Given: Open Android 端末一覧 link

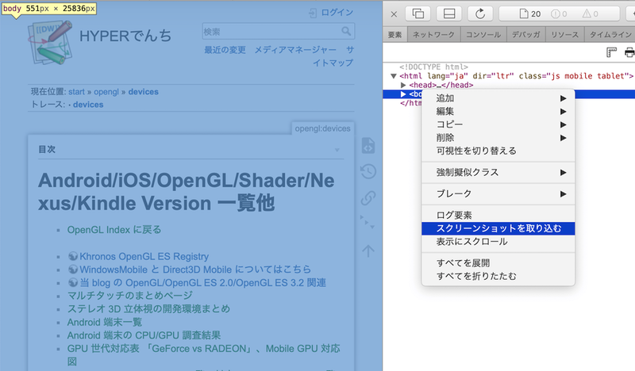Looking at the screenshot, I should tap(105, 323).
